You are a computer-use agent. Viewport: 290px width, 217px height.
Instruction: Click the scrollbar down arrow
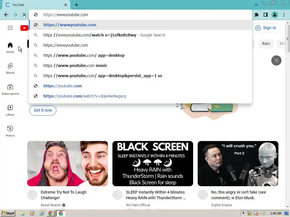(288, 207)
